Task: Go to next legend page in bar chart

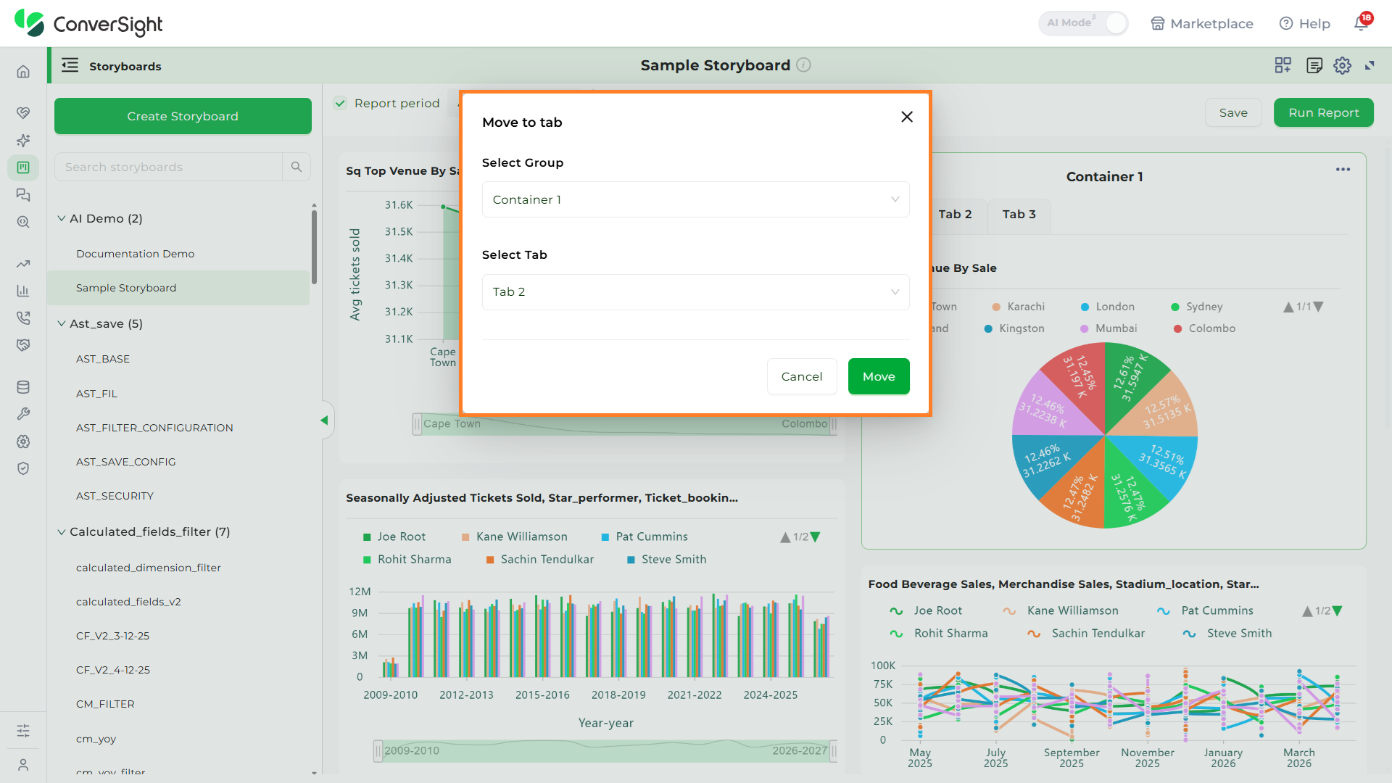Action: pyautogui.click(x=815, y=536)
